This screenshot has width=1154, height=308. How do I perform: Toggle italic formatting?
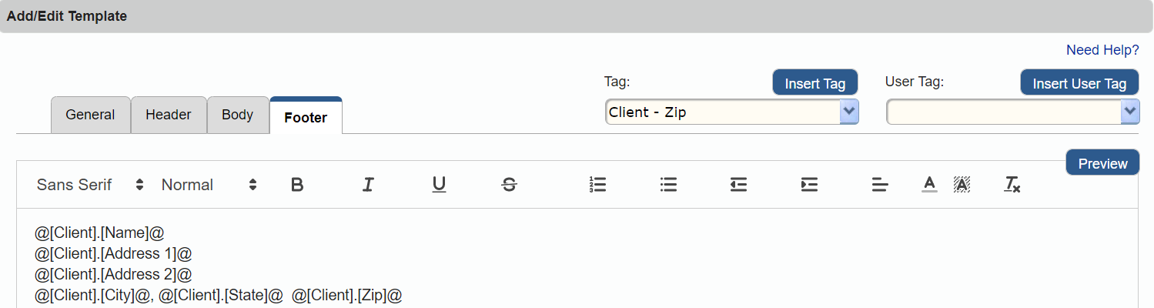[368, 185]
